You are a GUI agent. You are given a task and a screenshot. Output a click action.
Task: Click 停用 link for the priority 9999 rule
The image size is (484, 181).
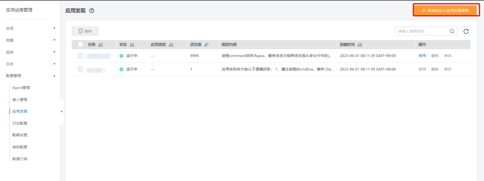(422, 56)
